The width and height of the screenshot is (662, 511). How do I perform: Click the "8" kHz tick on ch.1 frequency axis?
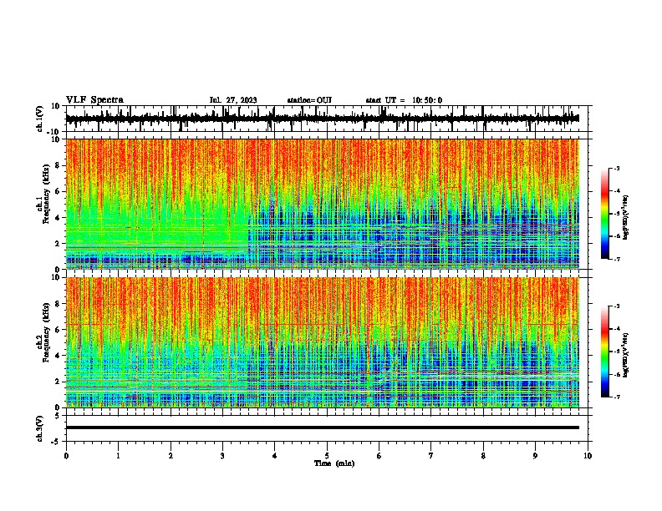(58, 165)
